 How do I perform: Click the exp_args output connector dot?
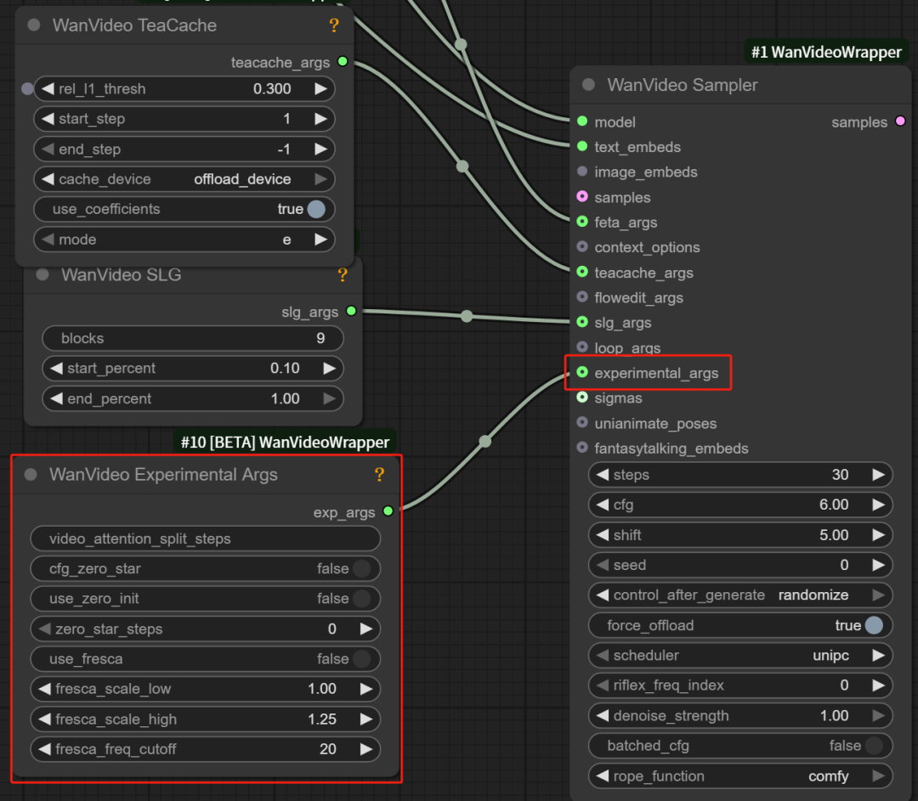[388, 511]
